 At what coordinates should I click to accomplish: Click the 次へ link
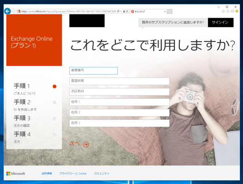click(x=75, y=143)
